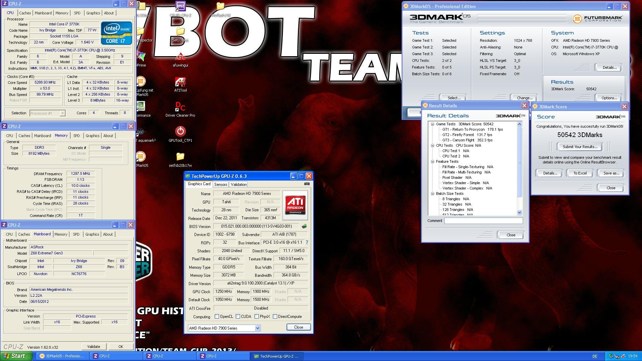Screen dimensions: 642x361
Task: Click the red ATI tray icon beside the clock
Action: pos(623,356)
